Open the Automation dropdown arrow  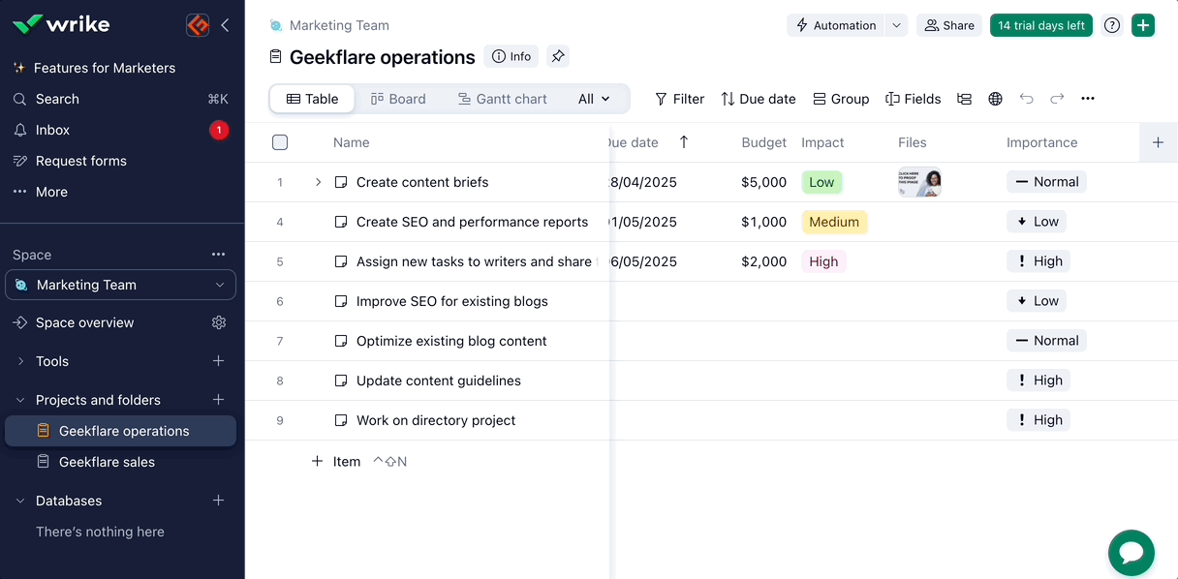click(x=896, y=25)
